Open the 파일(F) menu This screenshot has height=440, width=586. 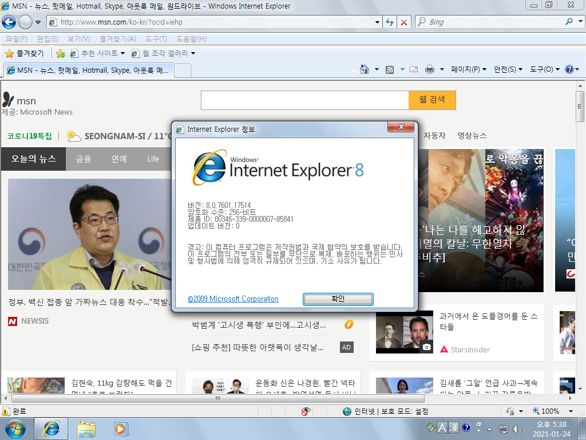[17, 39]
